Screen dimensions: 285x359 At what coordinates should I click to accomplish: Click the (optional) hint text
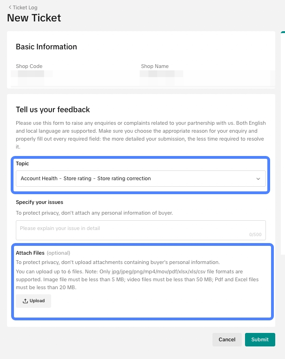59,253
